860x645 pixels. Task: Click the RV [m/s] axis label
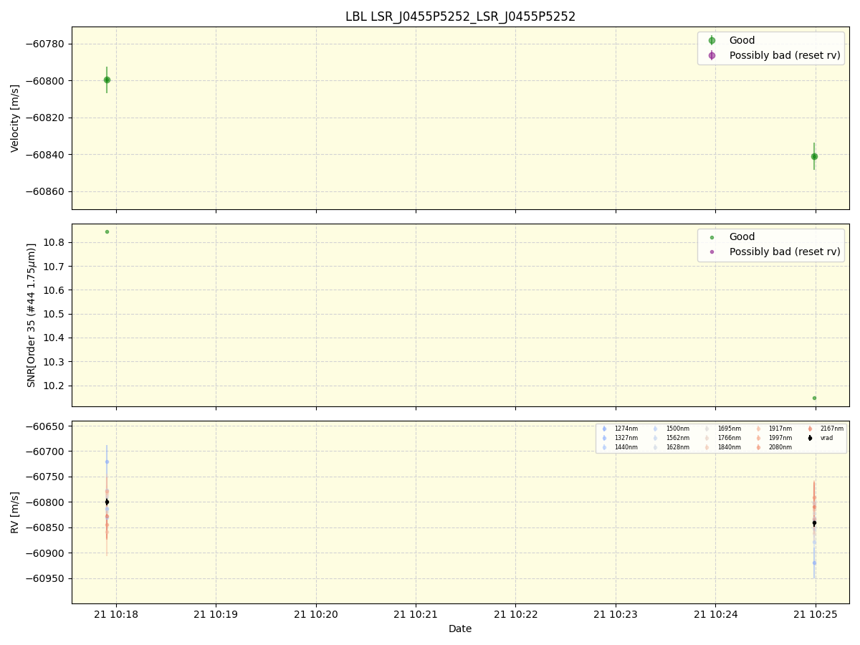pos(15,512)
